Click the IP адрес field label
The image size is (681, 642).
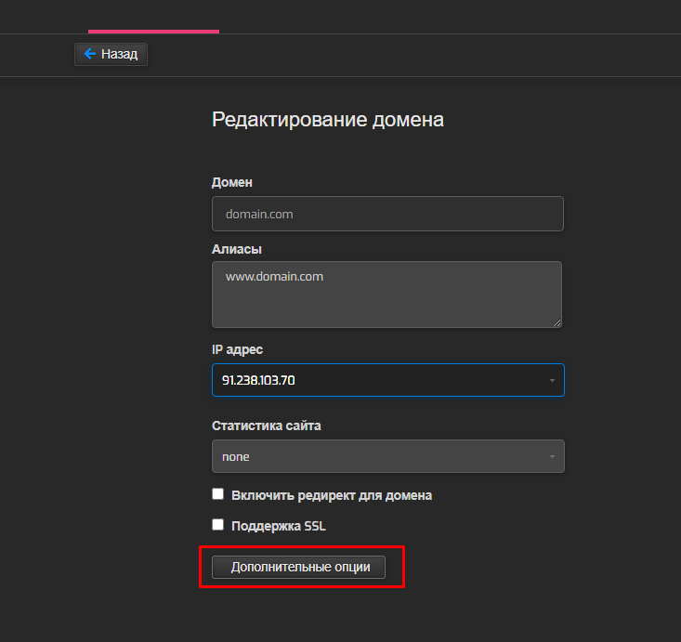pyautogui.click(x=237, y=349)
